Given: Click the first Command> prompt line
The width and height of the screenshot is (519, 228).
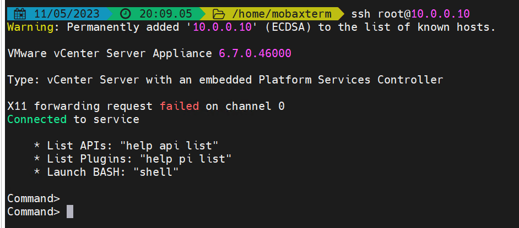Looking at the screenshot, I should tap(34, 198).
